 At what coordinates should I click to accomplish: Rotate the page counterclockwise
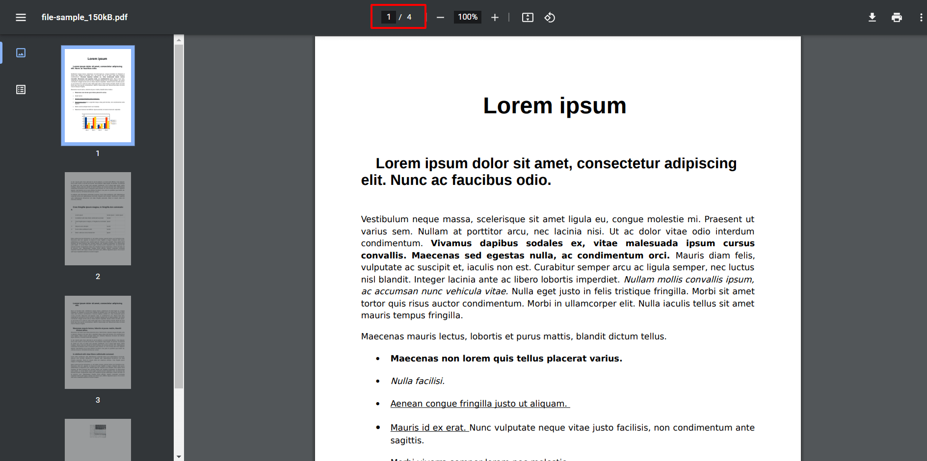point(550,17)
